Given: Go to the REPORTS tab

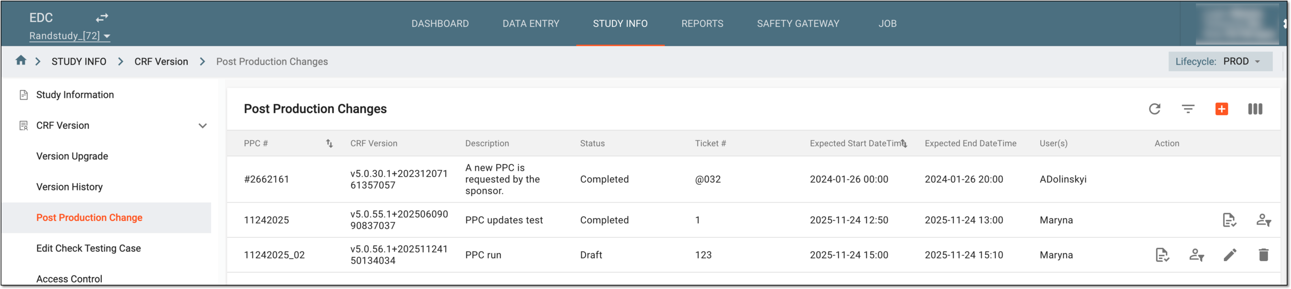Looking at the screenshot, I should click(702, 24).
